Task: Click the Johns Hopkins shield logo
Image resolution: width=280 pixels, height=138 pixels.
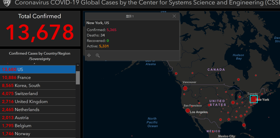Action: point(7,3)
